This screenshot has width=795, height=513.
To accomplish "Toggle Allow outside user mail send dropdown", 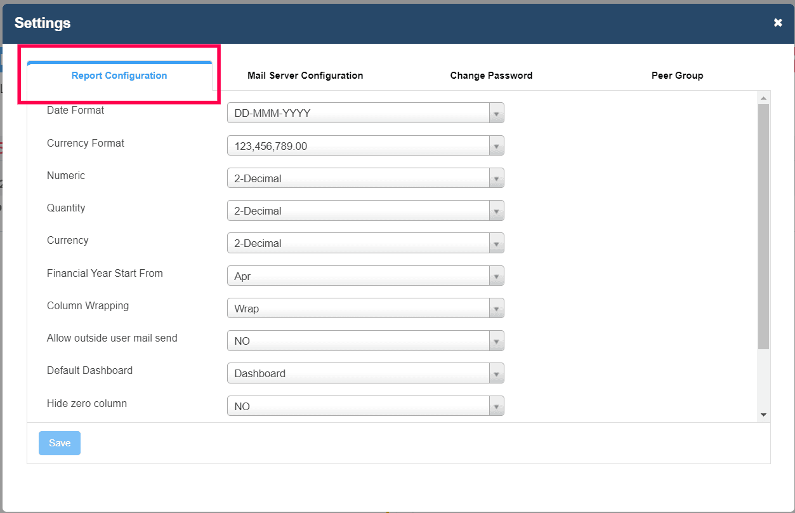I will 365,341.
